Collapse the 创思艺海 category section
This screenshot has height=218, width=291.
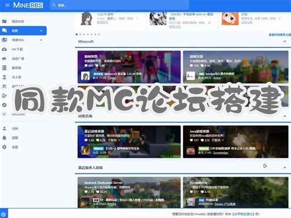[285, 116]
